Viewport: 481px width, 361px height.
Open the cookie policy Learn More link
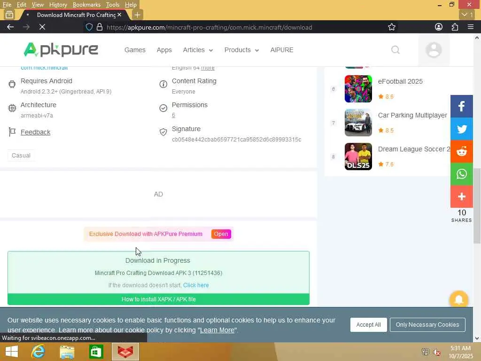click(x=217, y=330)
